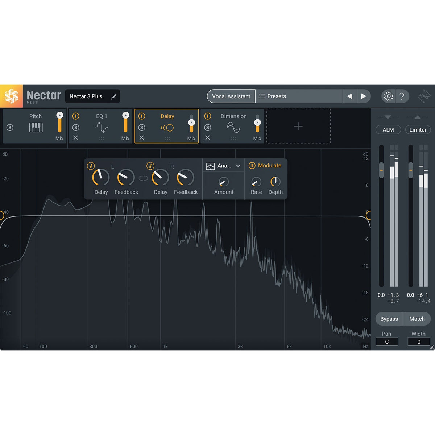Open help question mark

pos(402,96)
